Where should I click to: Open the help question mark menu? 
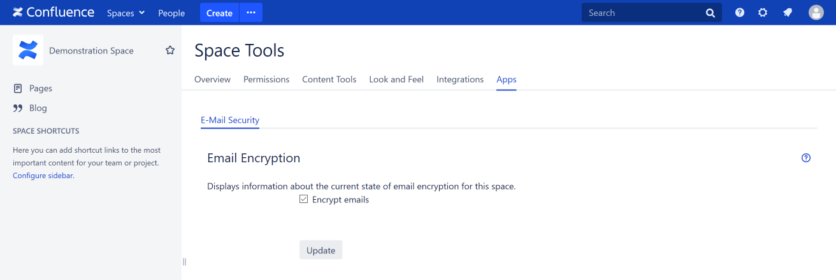[x=740, y=13]
